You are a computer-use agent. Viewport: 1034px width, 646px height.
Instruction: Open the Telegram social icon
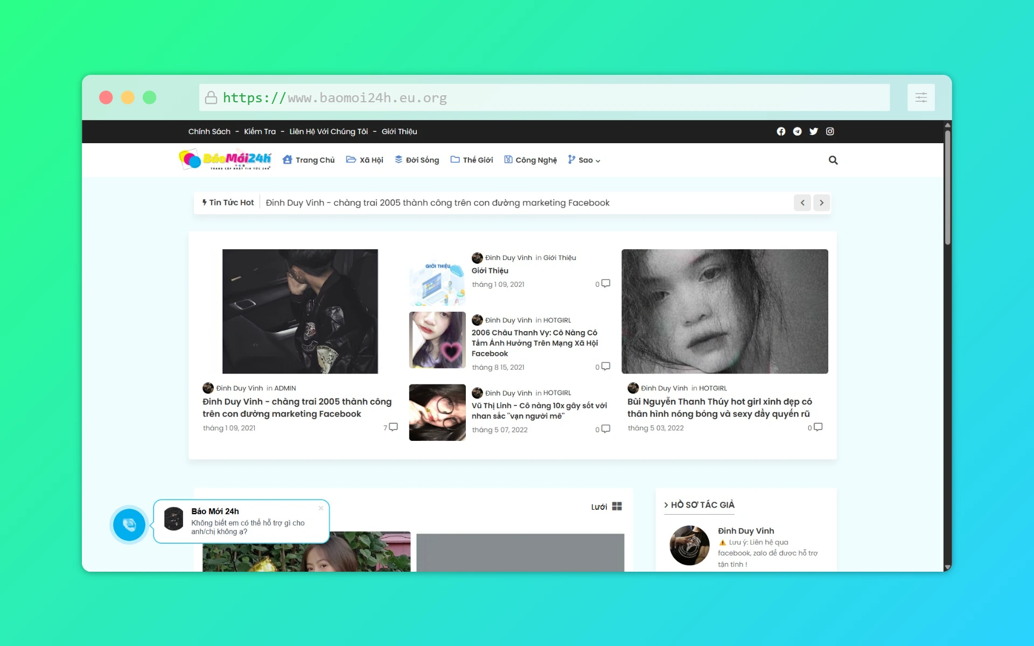(798, 131)
